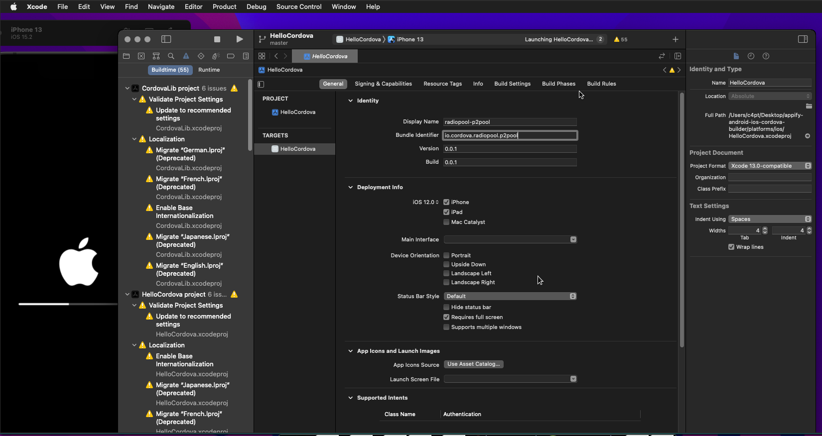This screenshot has width=822, height=436.
Task: Open the Project Format dropdown
Action: (x=770, y=166)
